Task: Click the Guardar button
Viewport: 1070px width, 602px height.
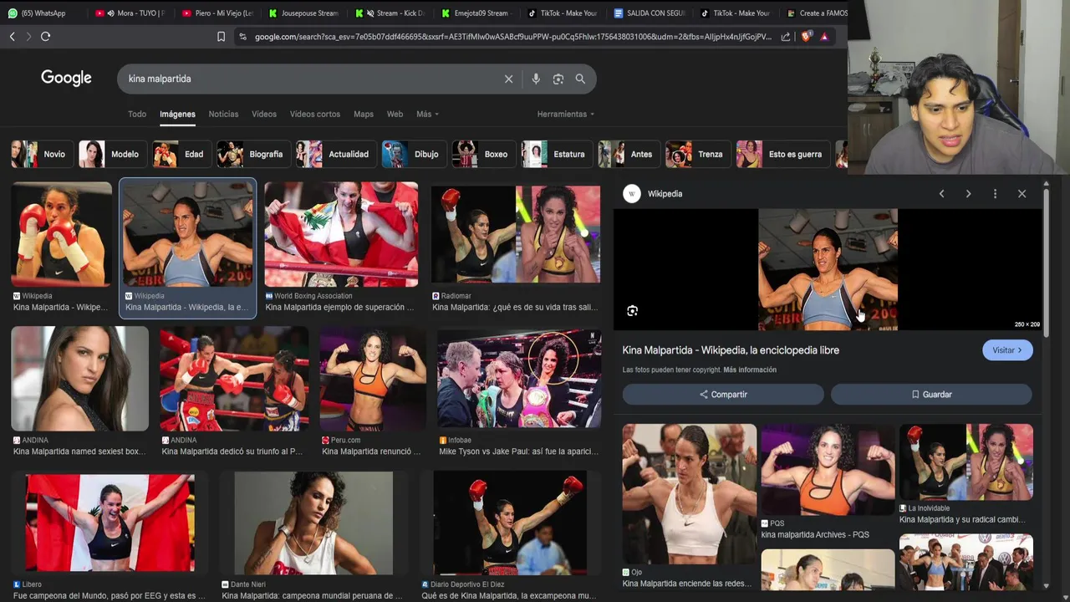Action: click(x=931, y=395)
